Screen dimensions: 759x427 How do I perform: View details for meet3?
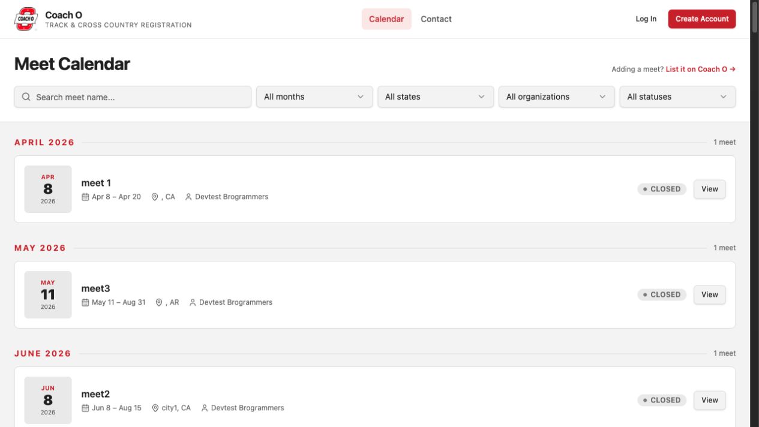[710, 295]
